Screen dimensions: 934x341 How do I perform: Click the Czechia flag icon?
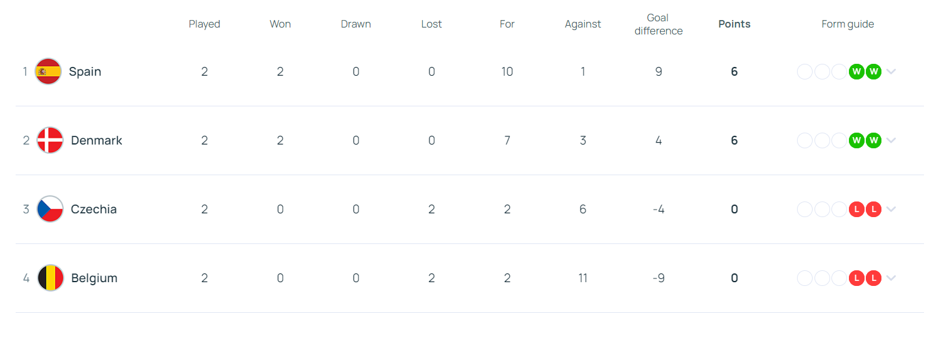point(50,209)
